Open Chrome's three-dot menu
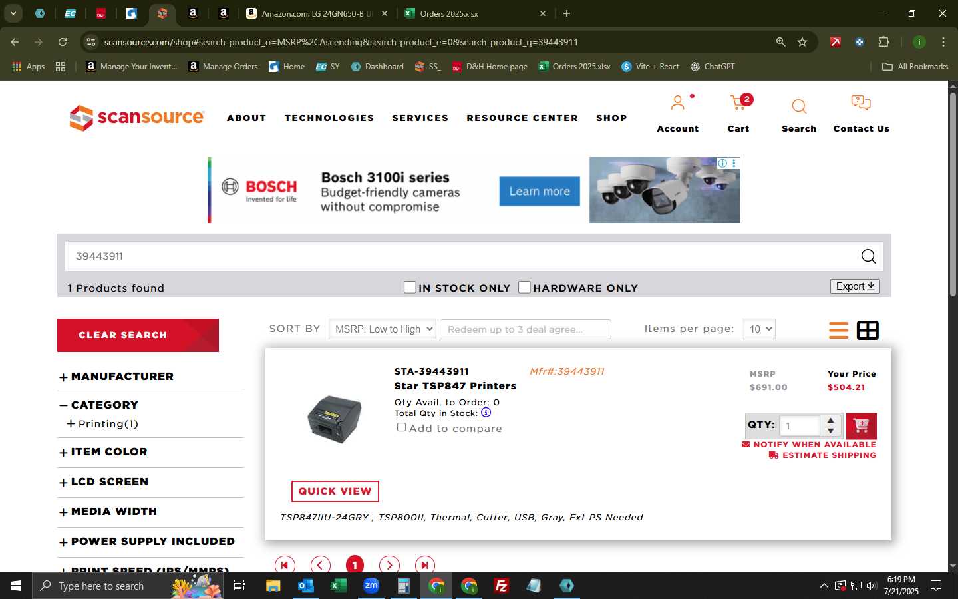The height and width of the screenshot is (599, 958). 943,42
